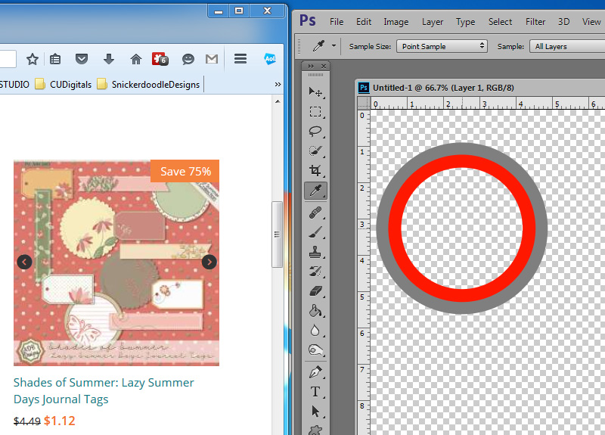Expand the eyedropper tool preset picker arrow
Screen dimensions: 605x435
pos(334,46)
